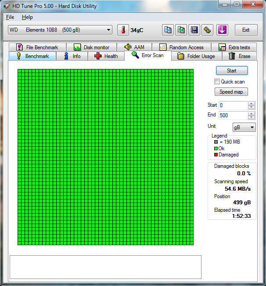The height and width of the screenshot is (286, 266).
Task: Open the Extra tests tab
Action: click(x=234, y=47)
